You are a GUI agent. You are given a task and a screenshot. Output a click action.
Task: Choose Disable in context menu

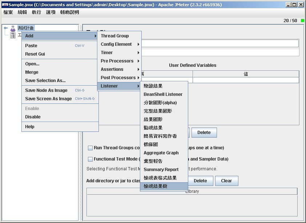coord(60,117)
